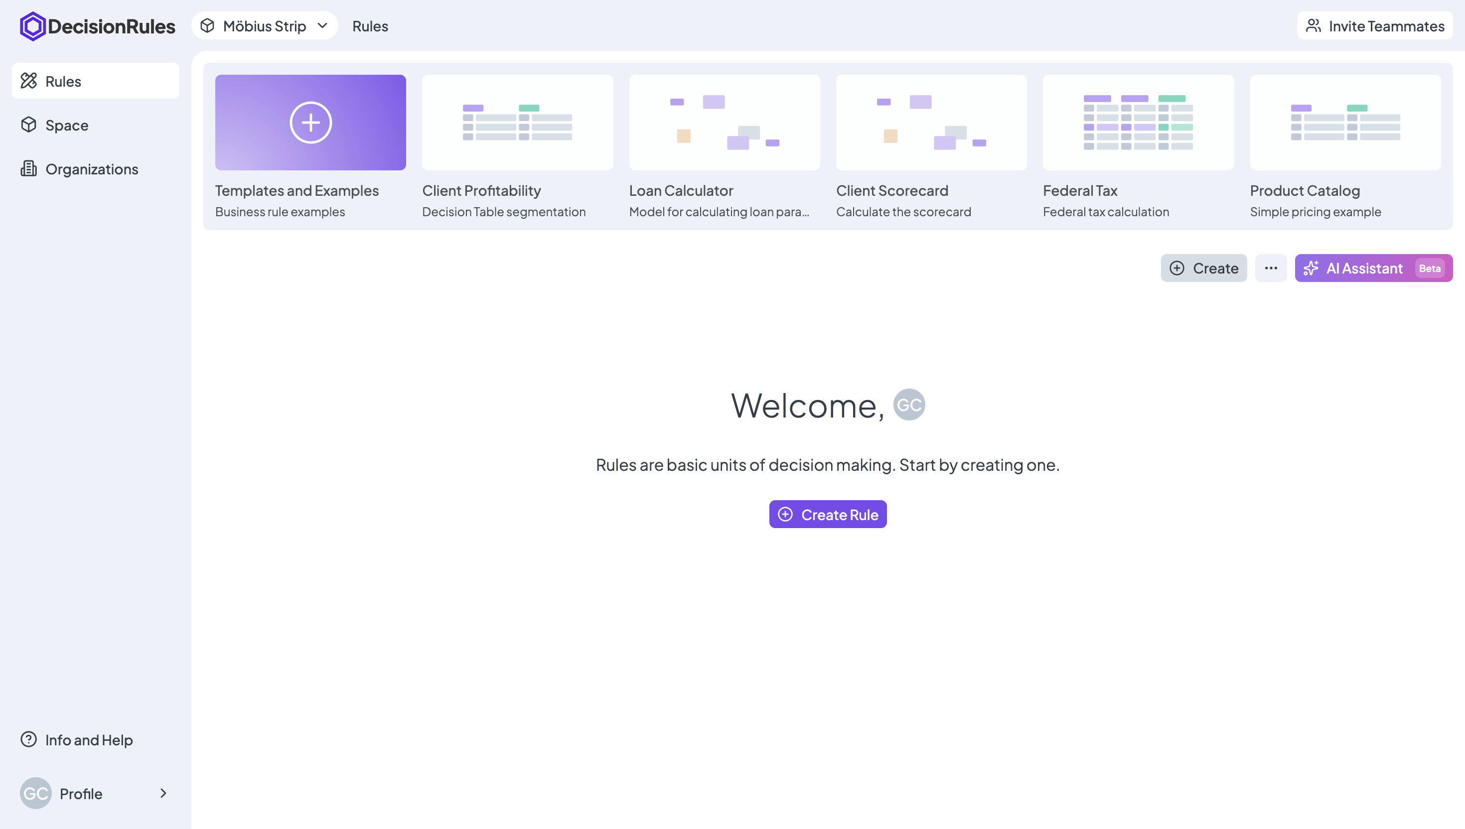
Task: Click the Rules breadcrumb label
Action: (370, 26)
